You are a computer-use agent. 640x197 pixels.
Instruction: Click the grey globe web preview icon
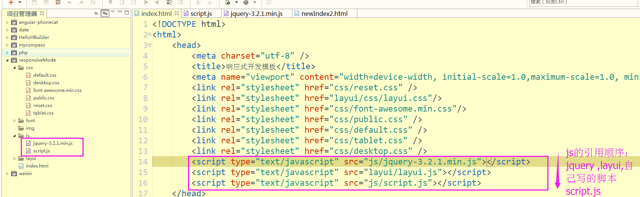click(246, 2)
